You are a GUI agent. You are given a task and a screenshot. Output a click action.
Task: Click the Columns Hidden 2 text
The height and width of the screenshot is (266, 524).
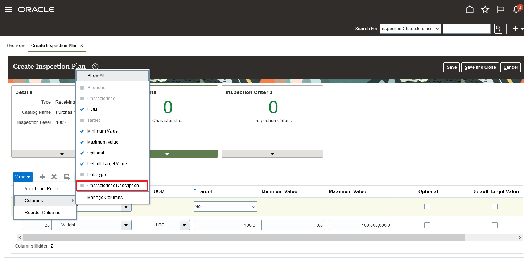[34, 246]
